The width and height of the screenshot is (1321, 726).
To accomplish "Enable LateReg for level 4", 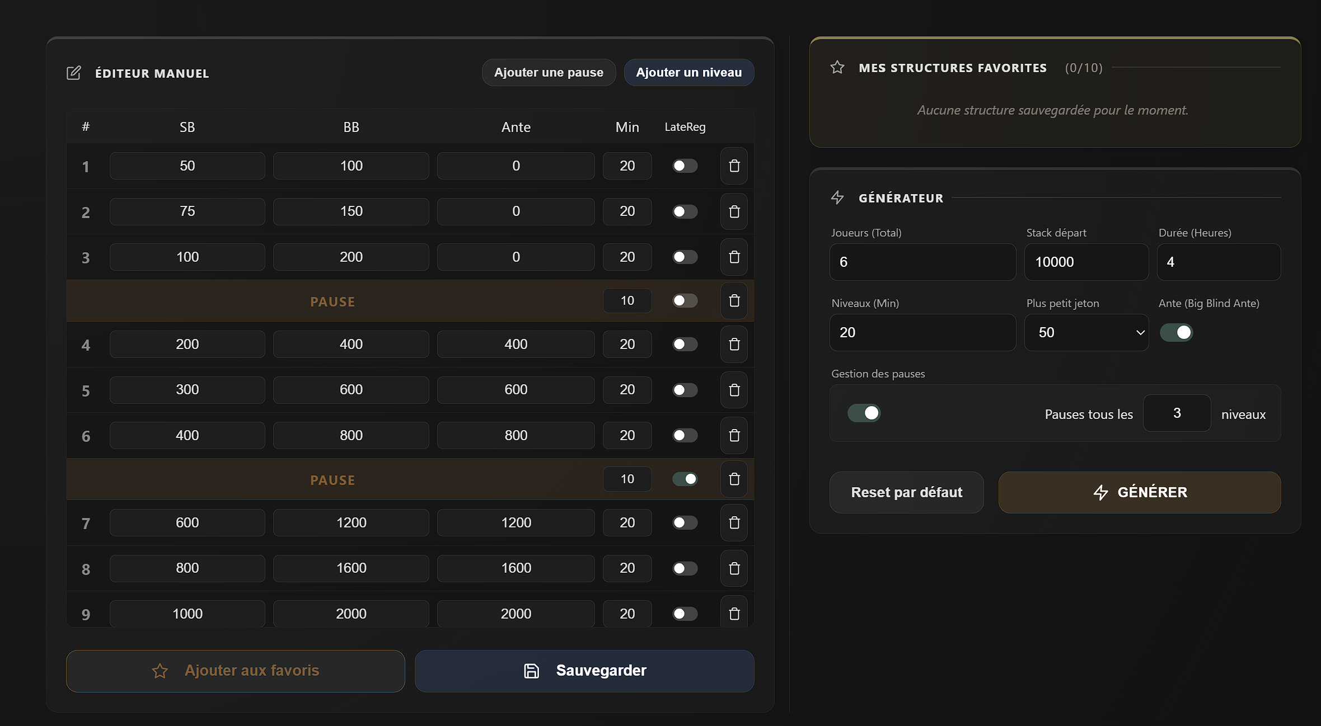I will pyautogui.click(x=685, y=344).
